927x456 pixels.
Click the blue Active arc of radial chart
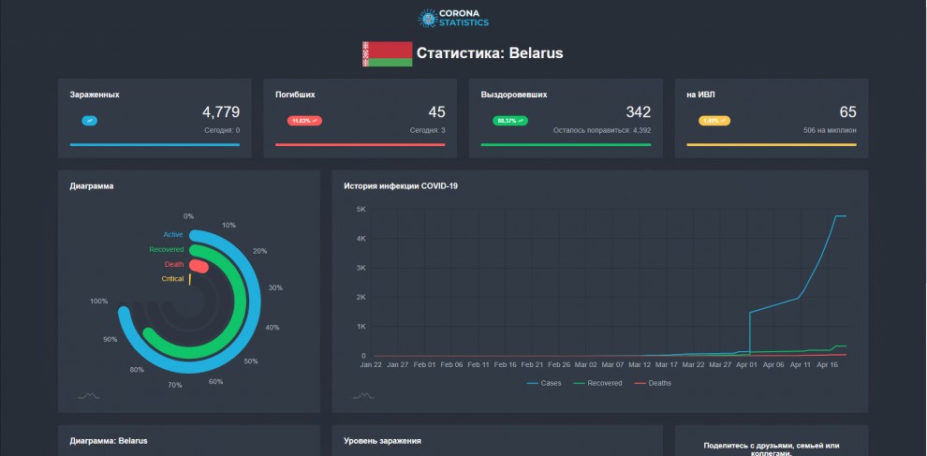point(255,301)
